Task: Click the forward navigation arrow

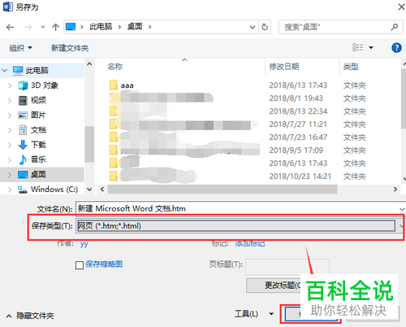Action: pyautogui.click(x=28, y=27)
